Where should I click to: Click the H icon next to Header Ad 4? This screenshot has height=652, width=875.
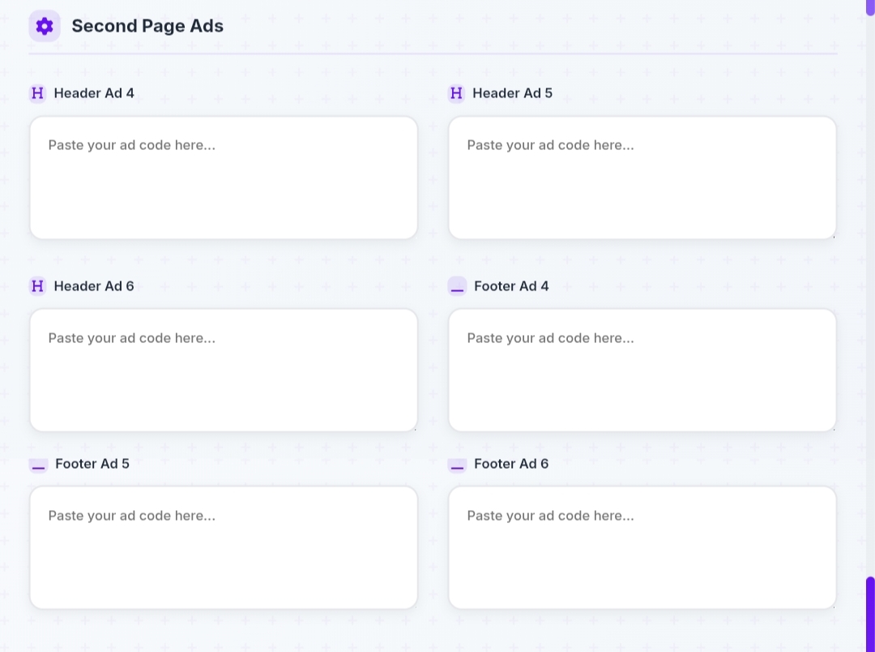(37, 93)
